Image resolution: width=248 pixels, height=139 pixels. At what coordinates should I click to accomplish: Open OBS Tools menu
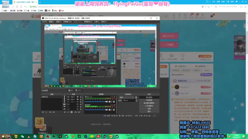(97, 22)
